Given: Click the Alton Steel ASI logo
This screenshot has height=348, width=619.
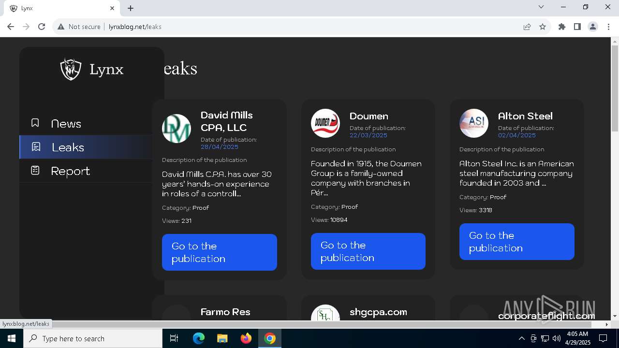Looking at the screenshot, I should (x=473, y=123).
